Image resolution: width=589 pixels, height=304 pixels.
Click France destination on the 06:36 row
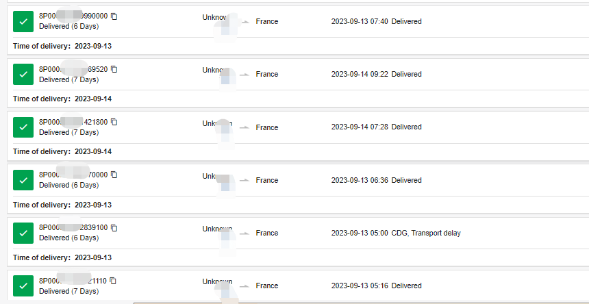pyautogui.click(x=267, y=180)
